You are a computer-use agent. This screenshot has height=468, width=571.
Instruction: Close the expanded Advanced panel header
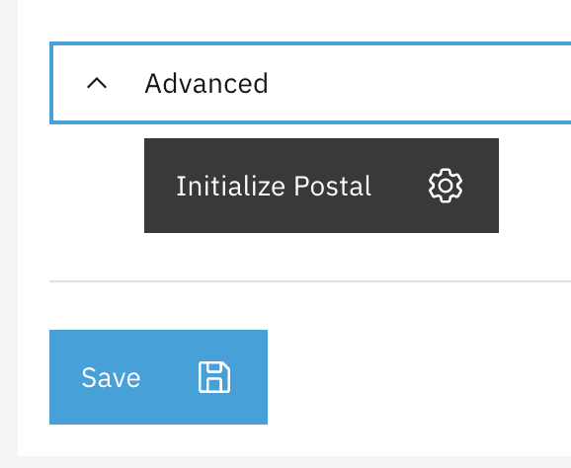(x=310, y=83)
